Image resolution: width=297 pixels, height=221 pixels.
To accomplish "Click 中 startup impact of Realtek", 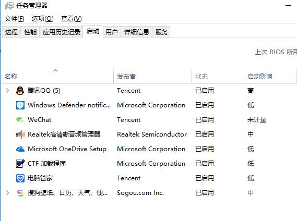I will pos(251,134).
